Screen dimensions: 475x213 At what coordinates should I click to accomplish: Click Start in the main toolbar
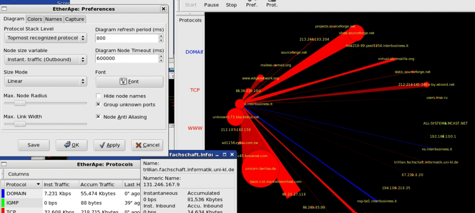(x=191, y=5)
